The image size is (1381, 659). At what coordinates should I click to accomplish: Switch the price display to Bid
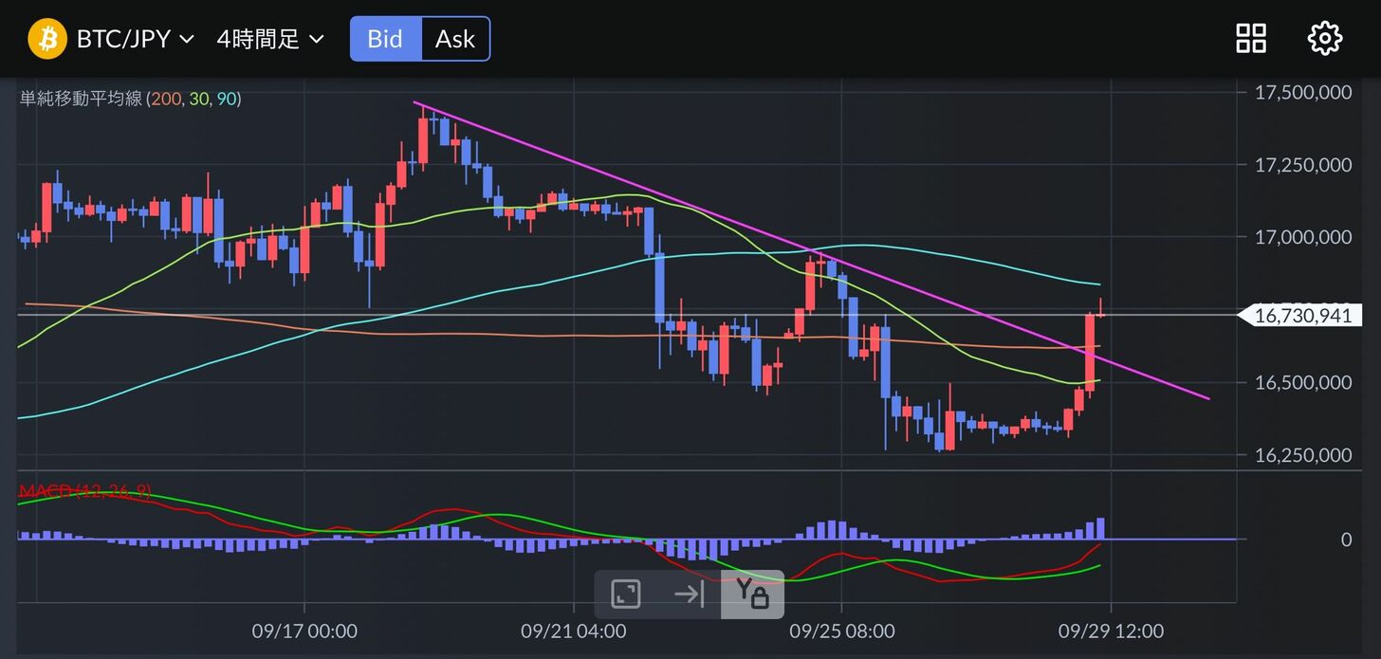tap(385, 39)
